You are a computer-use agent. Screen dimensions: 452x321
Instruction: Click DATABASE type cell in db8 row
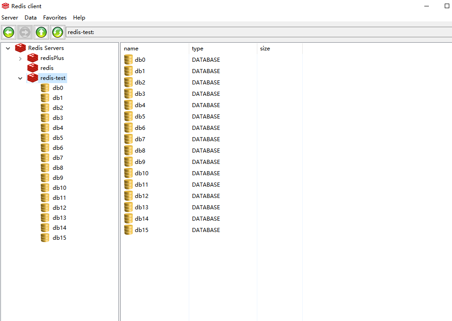pyautogui.click(x=206, y=151)
